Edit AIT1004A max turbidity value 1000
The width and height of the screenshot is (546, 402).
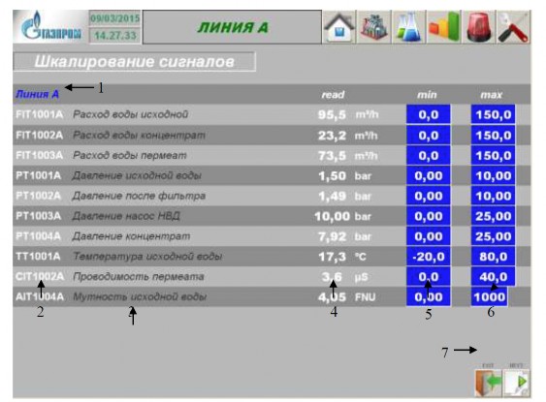(x=489, y=297)
